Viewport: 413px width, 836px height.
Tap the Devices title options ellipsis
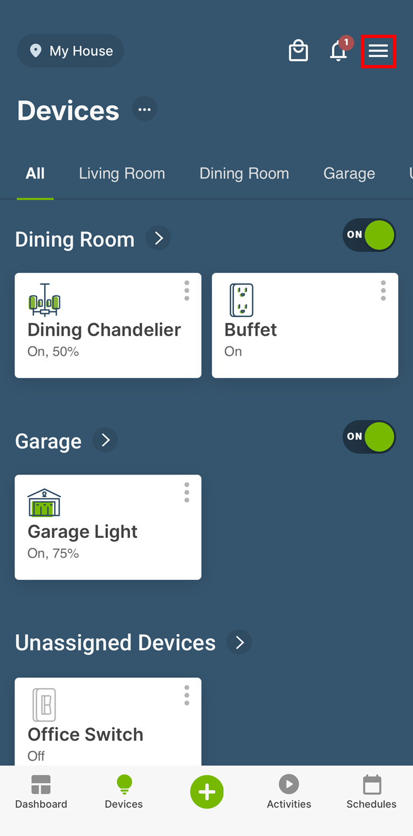coord(145,109)
